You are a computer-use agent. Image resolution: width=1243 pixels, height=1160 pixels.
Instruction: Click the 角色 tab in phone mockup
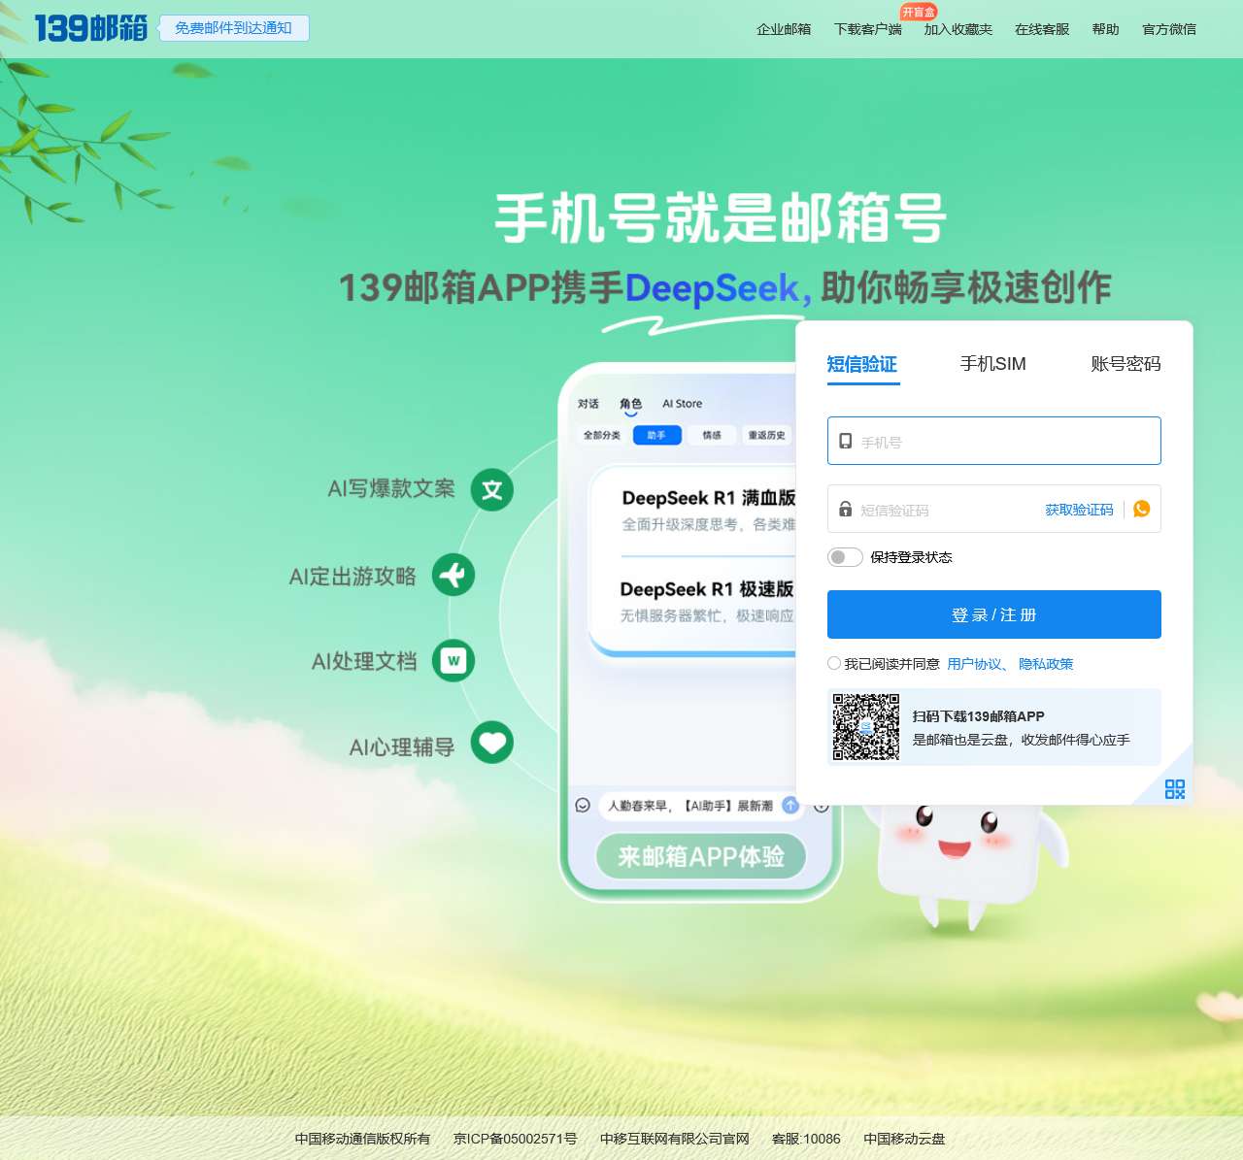coord(631,404)
